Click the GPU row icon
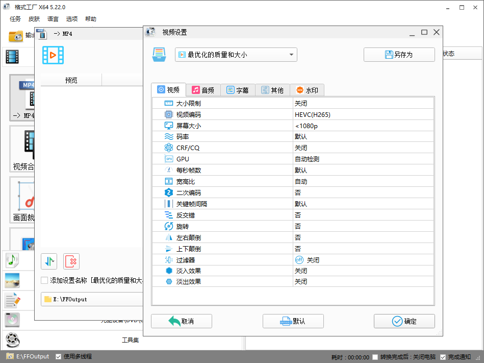 [x=168, y=159]
